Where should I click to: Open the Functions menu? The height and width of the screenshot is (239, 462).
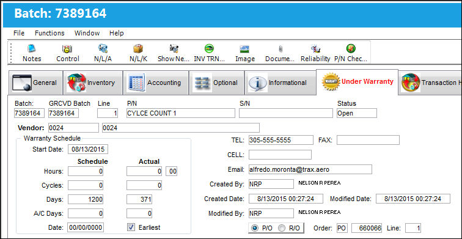pyautogui.click(x=50, y=33)
